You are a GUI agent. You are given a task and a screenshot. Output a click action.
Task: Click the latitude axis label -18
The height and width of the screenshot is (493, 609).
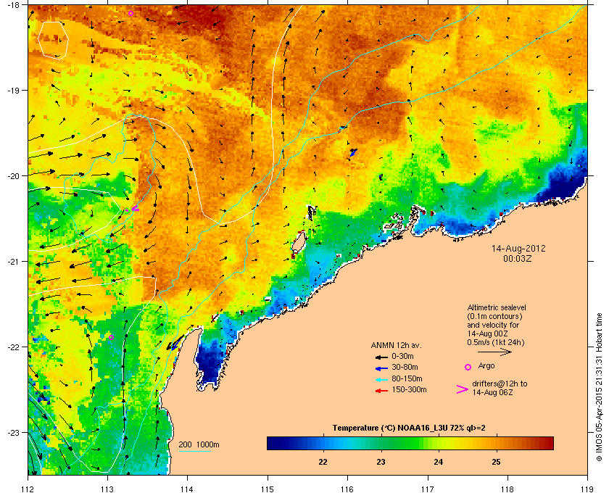(x=13, y=4)
